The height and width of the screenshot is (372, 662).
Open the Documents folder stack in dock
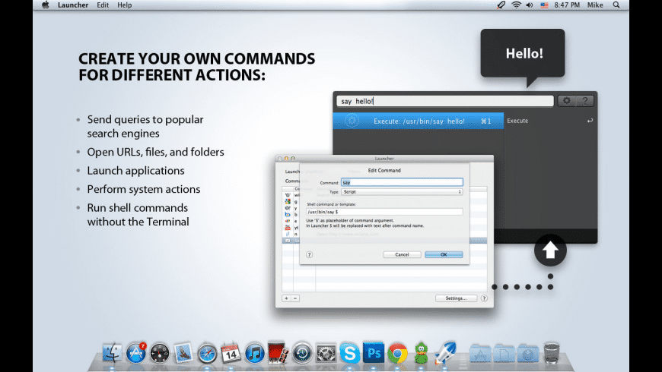(504, 354)
